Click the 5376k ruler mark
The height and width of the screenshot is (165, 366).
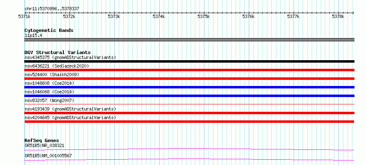pyautogui.click(x=249, y=17)
